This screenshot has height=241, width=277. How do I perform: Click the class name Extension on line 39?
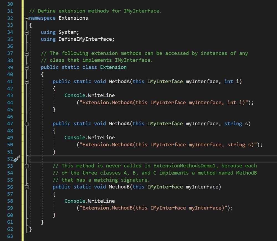click(x=113, y=67)
